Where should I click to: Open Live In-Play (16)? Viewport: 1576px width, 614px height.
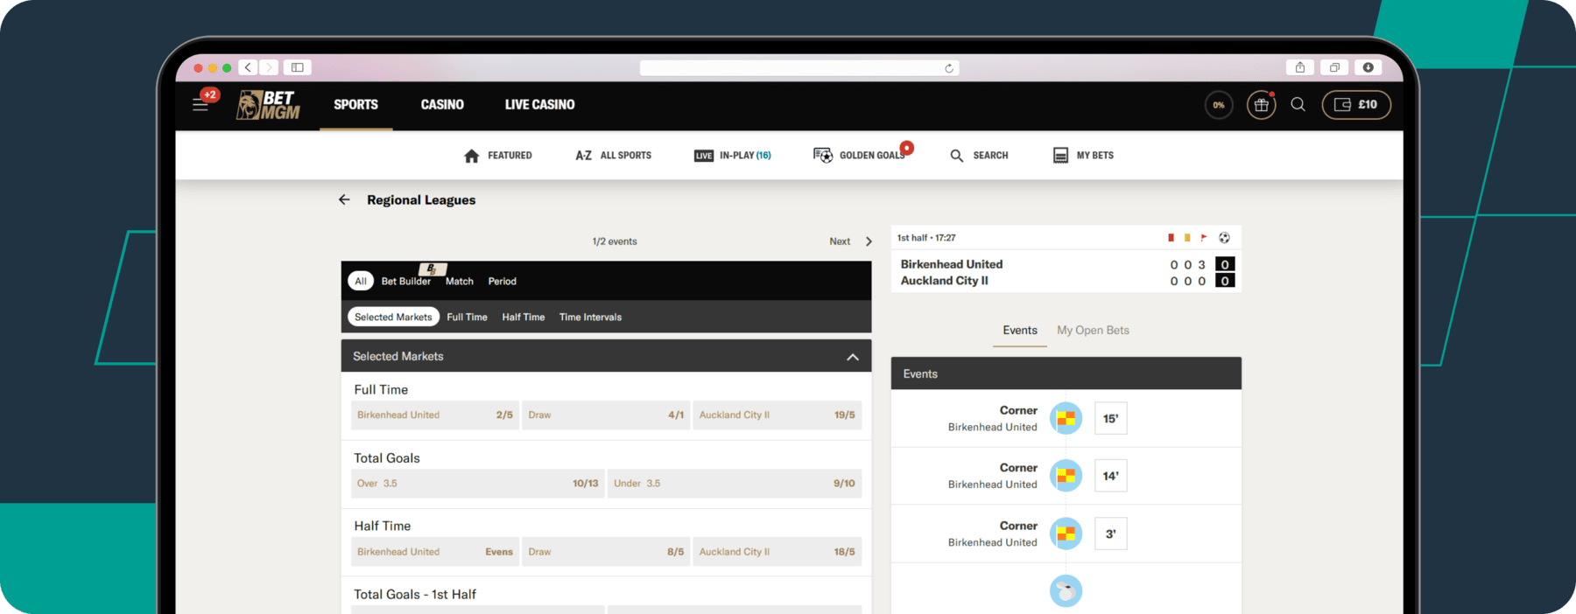tap(733, 156)
